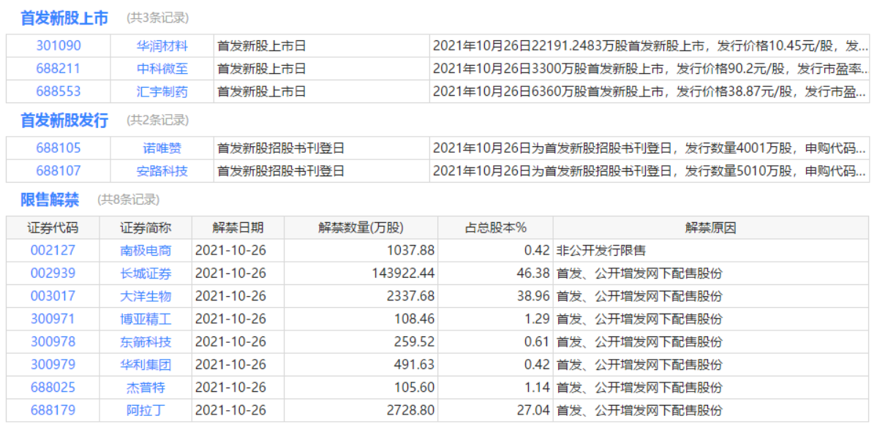This screenshot has height=424, width=877.
Task: Click the 首发新股发行 section heading
Action: click(x=64, y=121)
